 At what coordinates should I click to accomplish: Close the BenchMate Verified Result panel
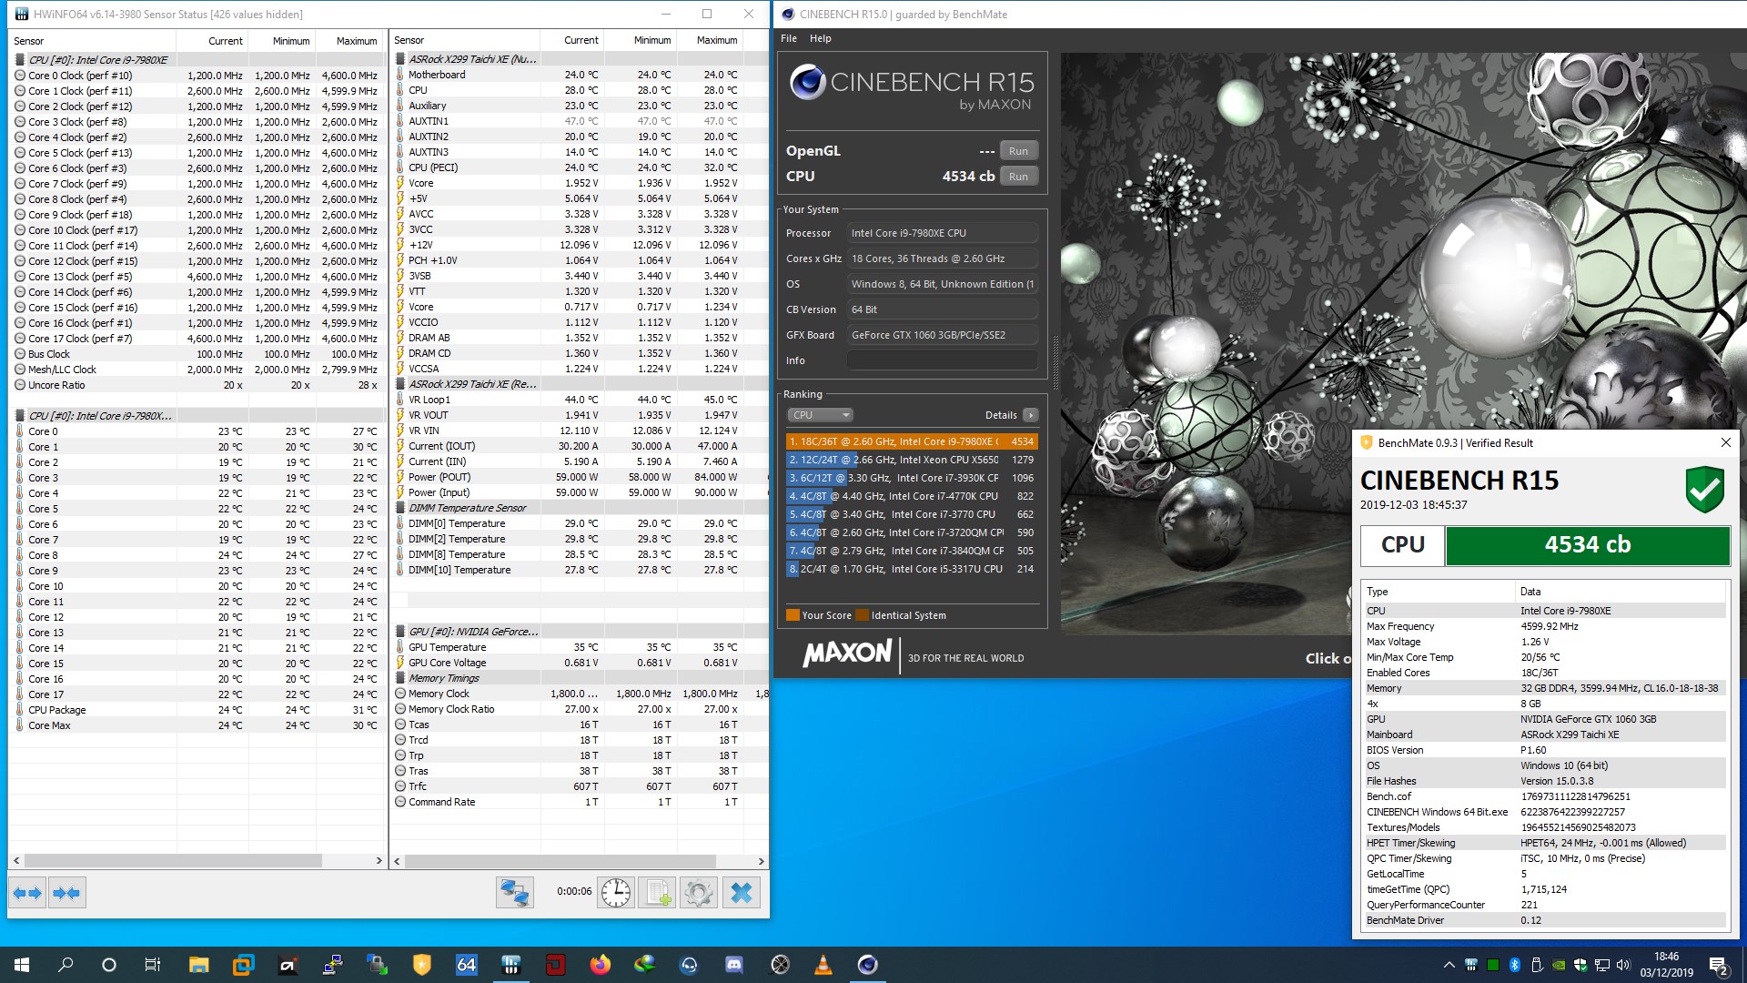pyautogui.click(x=1725, y=442)
